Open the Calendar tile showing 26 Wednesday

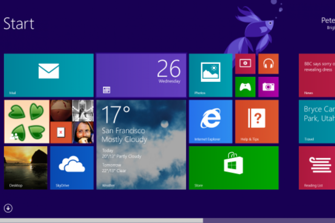pos(141,75)
